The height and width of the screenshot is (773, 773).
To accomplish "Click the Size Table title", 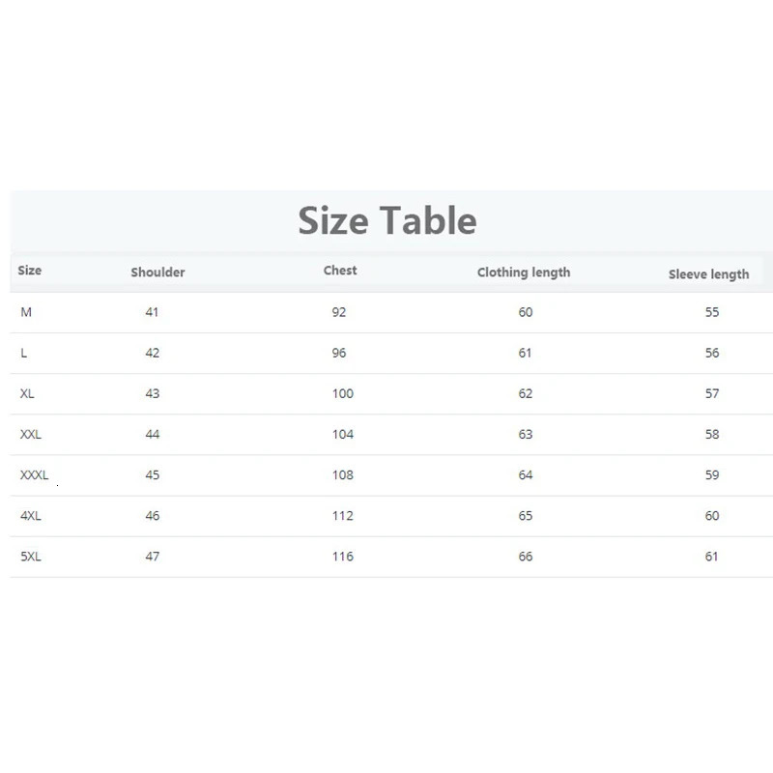I will tap(386, 220).
